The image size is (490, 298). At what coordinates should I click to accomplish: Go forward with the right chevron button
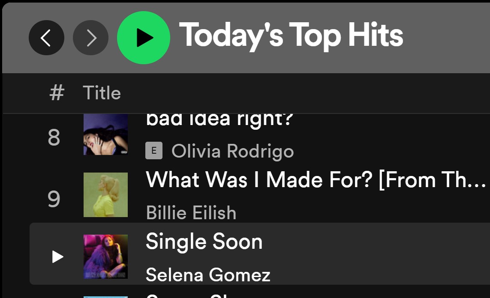click(90, 38)
